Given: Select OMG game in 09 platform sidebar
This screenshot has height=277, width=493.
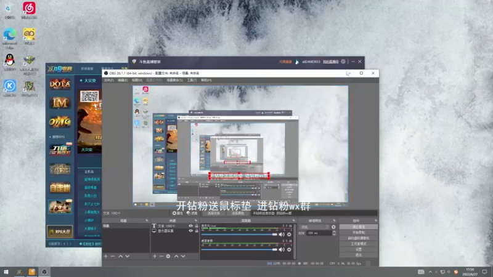Looking at the screenshot, I should [x=60, y=122].
